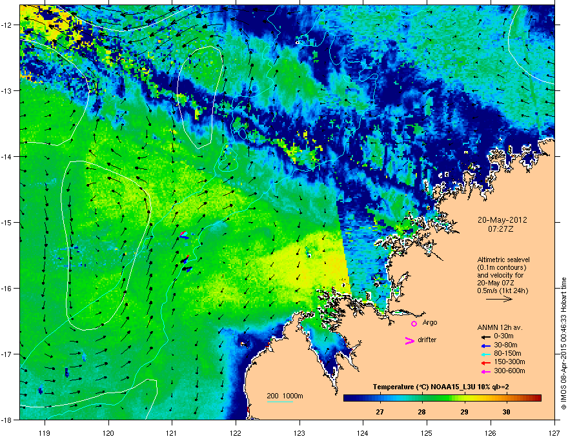
Task: Click the 'ANMN 12h av.' legend heading
Action: pos(500,327)
